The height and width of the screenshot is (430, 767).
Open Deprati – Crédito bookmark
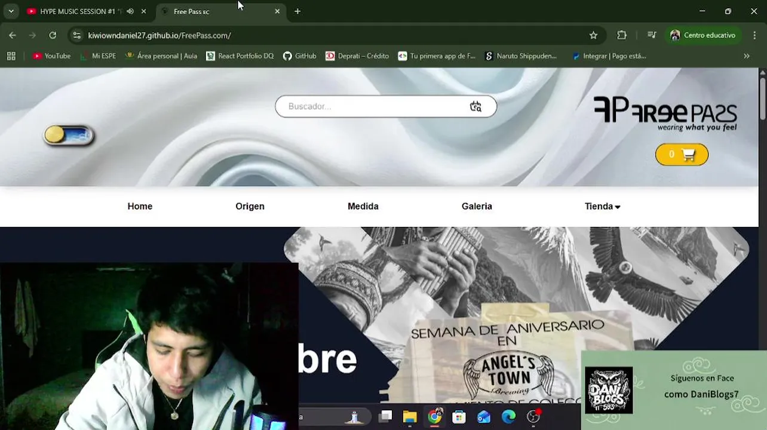pos(357,56)
